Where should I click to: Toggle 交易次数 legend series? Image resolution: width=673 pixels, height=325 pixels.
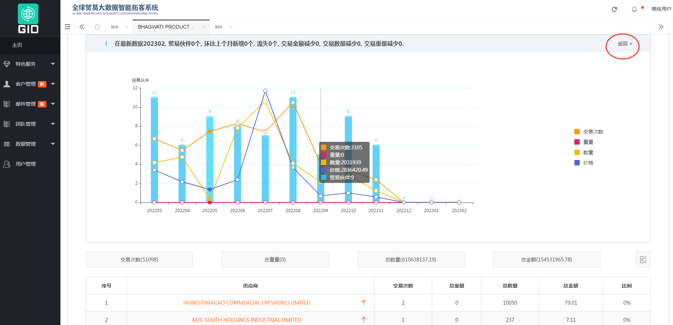[x=589, y=132]
